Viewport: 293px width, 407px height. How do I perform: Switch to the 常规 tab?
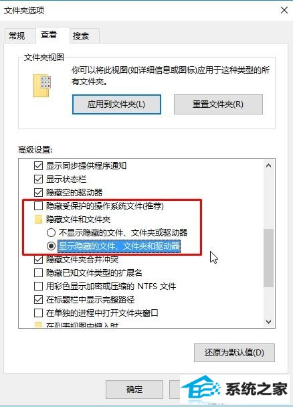click(x=17, y=35)
